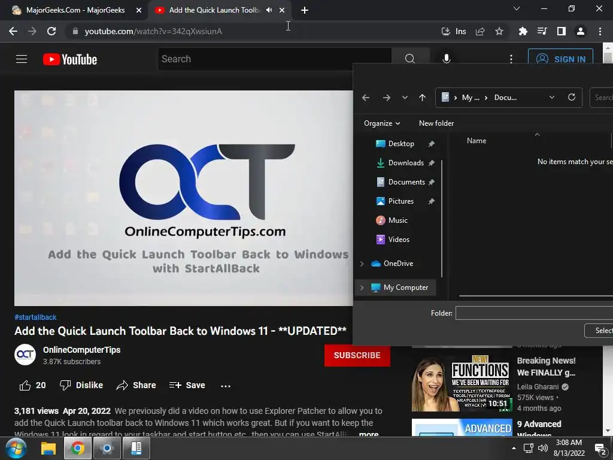The image size is (613, 460).
Task: Select Videos in folder dialog sidebar
Action: coord(398,240)
